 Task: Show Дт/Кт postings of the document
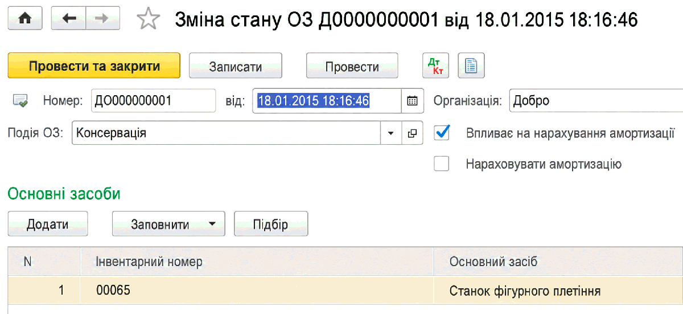pyautogui.click(x=435, y=66)
